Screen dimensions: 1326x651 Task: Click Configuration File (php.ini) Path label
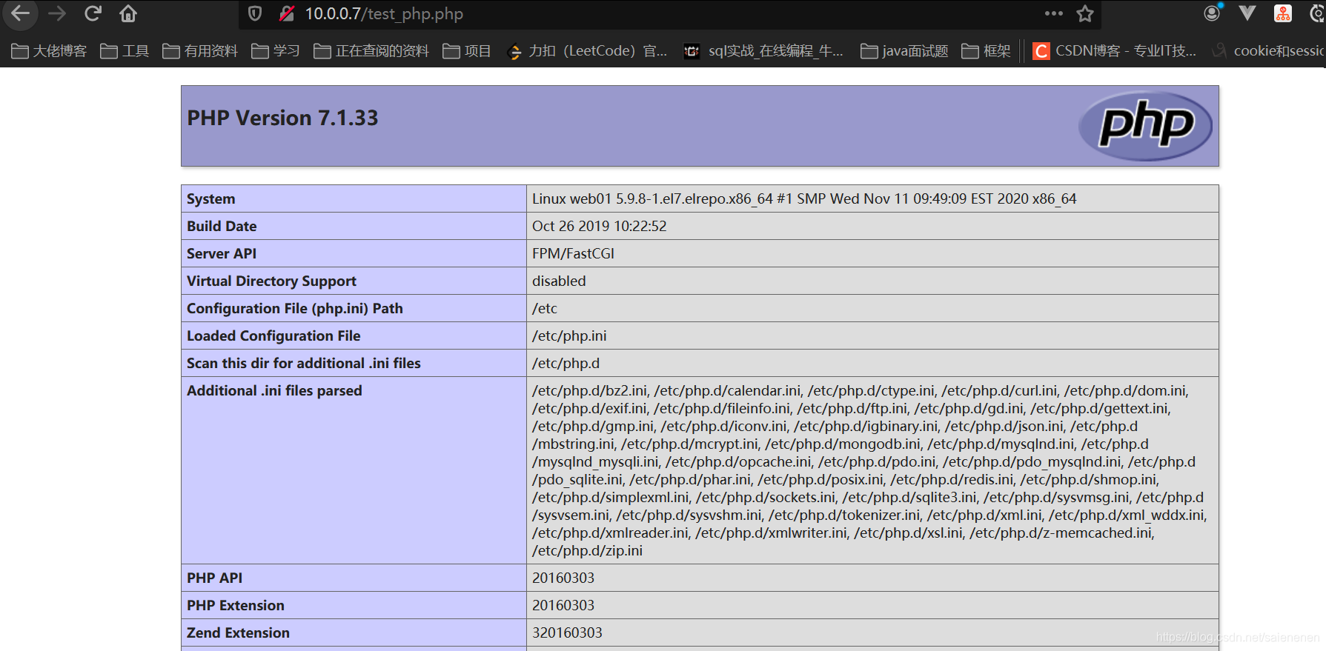point(295,308)
